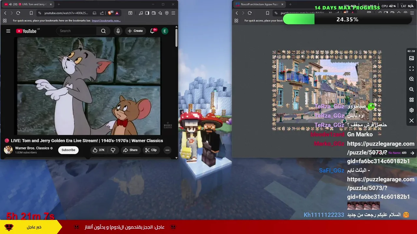Show the puzzle preview image

pos(411,58)
